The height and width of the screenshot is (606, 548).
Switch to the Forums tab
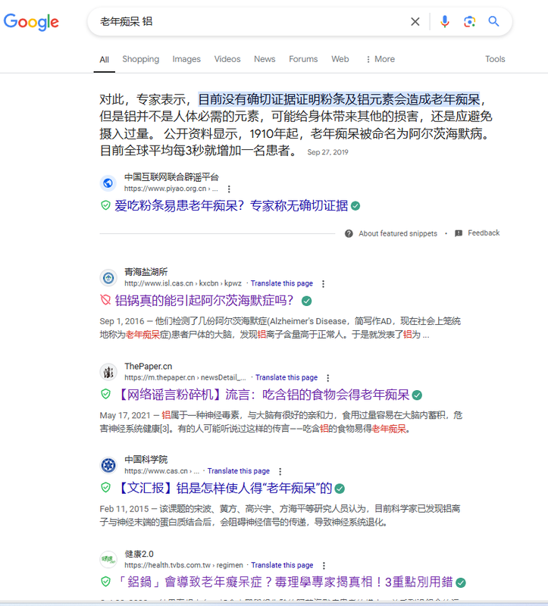pos(303,59)
